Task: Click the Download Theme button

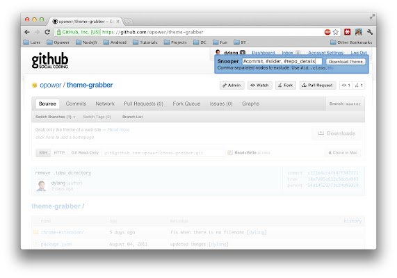Action: (x=346, y=62)
